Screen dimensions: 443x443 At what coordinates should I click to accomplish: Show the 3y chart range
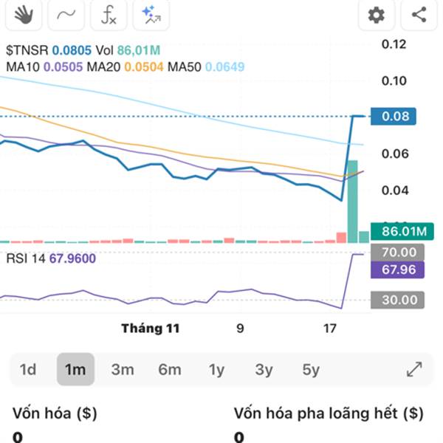click(x=264, y=369)
